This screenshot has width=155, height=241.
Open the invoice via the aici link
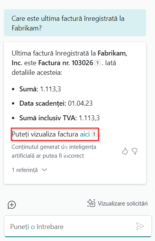tap(85, 134)
